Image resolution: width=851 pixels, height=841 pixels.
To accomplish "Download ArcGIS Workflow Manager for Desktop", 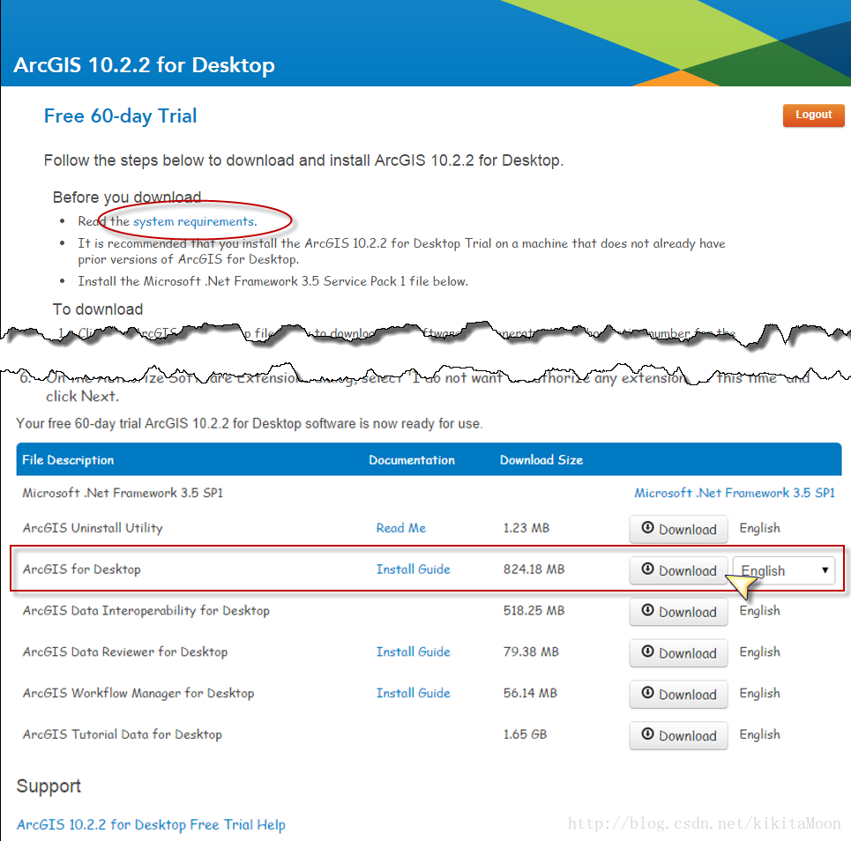I will click(x=678, y=694).
